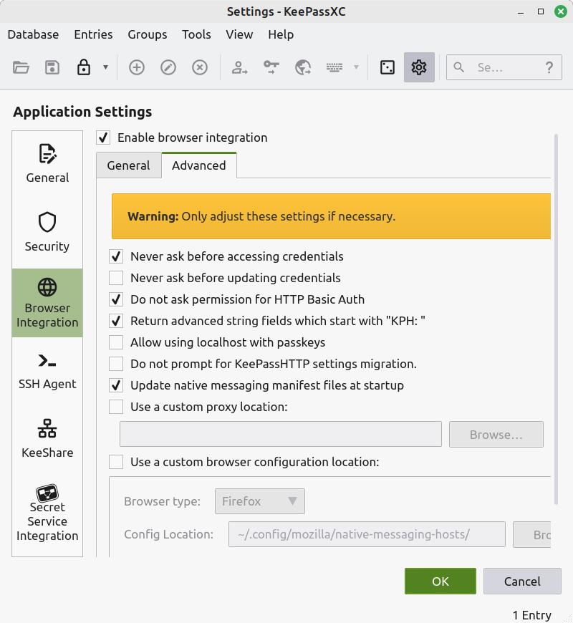
Task: Click the Edit entry pencil icon
Action: tap(168, 67)
